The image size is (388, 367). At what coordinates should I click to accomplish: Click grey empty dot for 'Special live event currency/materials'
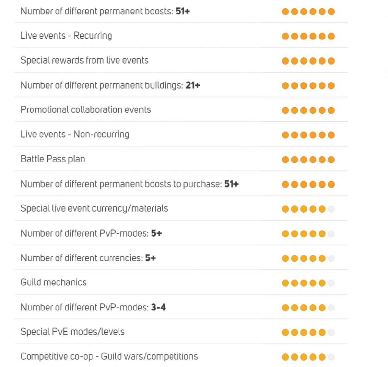point(331,209)
